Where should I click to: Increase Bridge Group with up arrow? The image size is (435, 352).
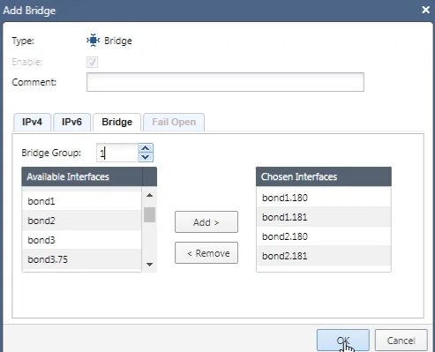[x=146, y=148]
